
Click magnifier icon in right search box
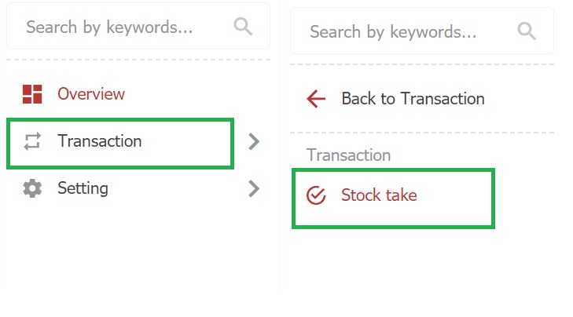tap(526, 31)
